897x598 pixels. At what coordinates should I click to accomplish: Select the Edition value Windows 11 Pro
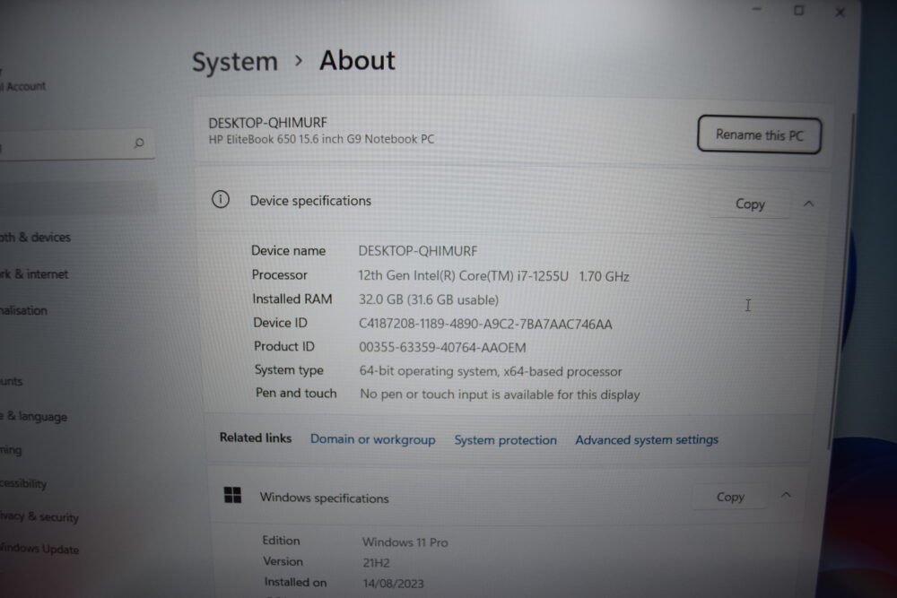405,542
